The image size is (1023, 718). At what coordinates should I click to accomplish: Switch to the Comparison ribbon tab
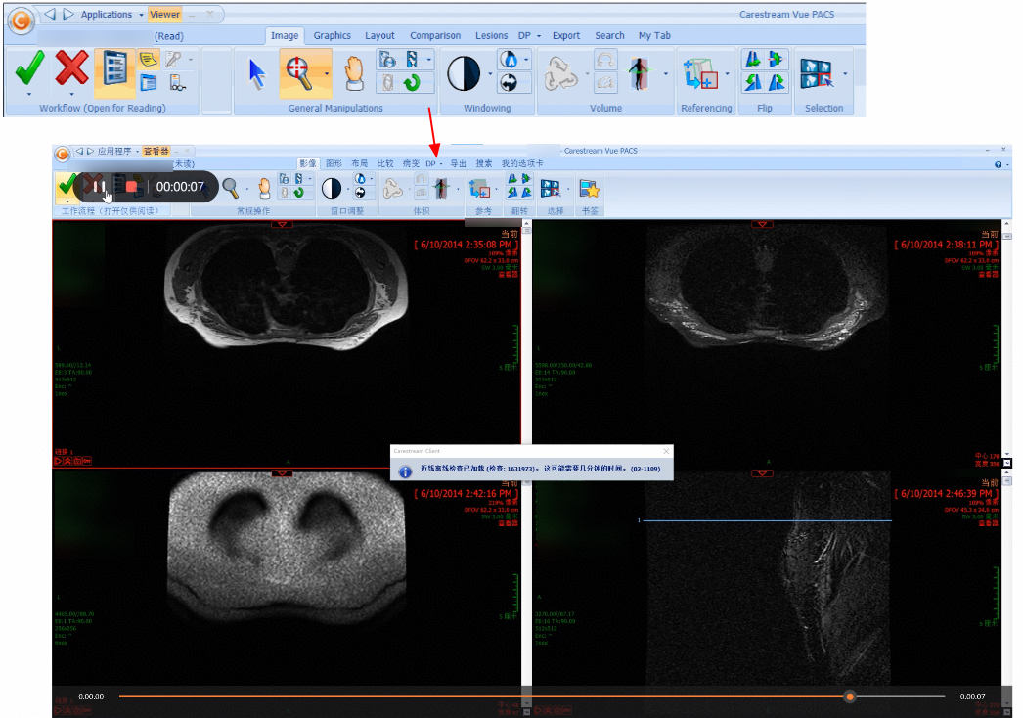click(435, 36)
